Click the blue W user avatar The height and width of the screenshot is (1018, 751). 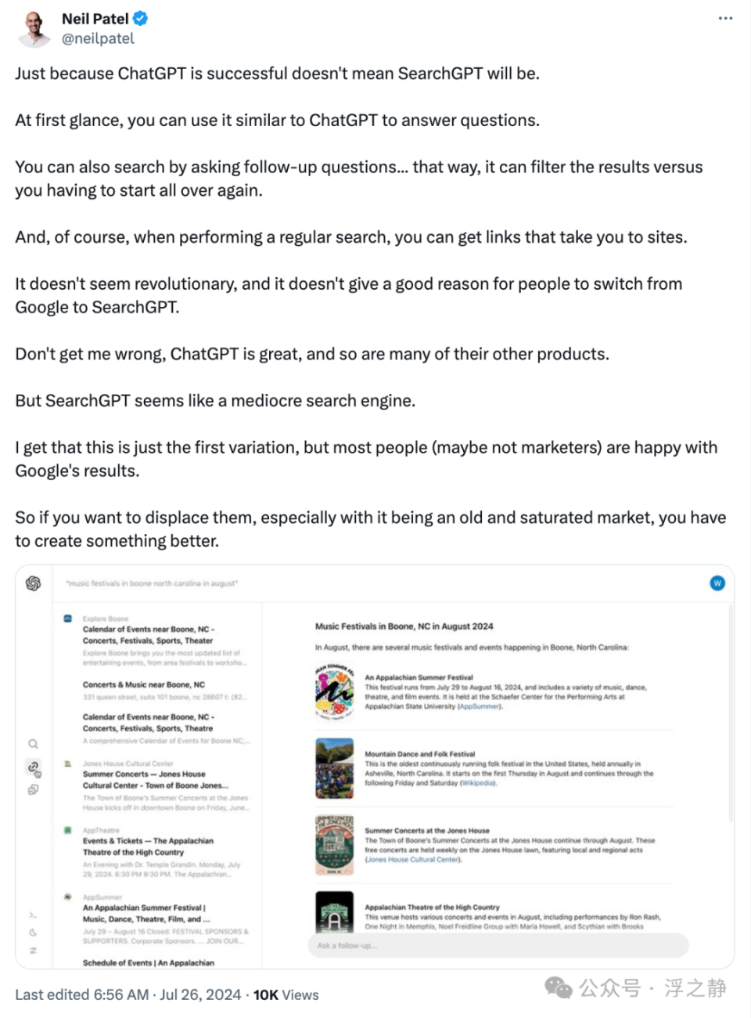coord(717,583)
